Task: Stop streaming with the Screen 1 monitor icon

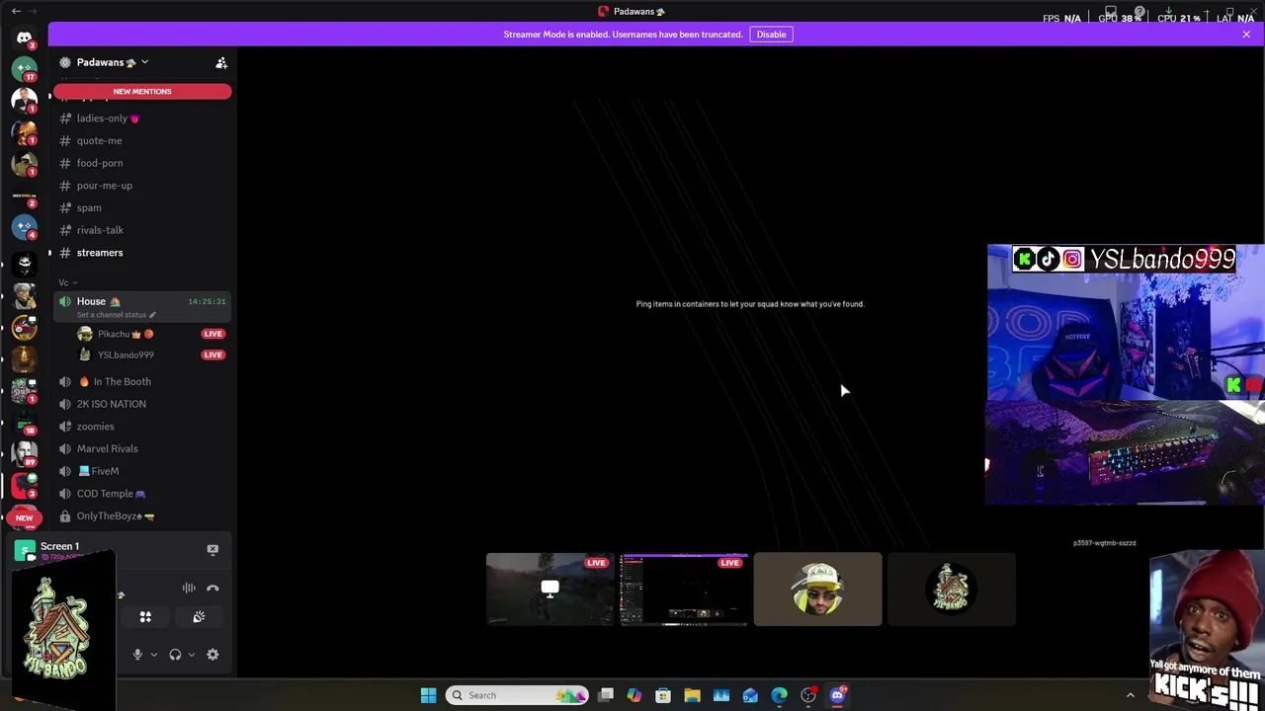Action: click(x=212, y=550)
